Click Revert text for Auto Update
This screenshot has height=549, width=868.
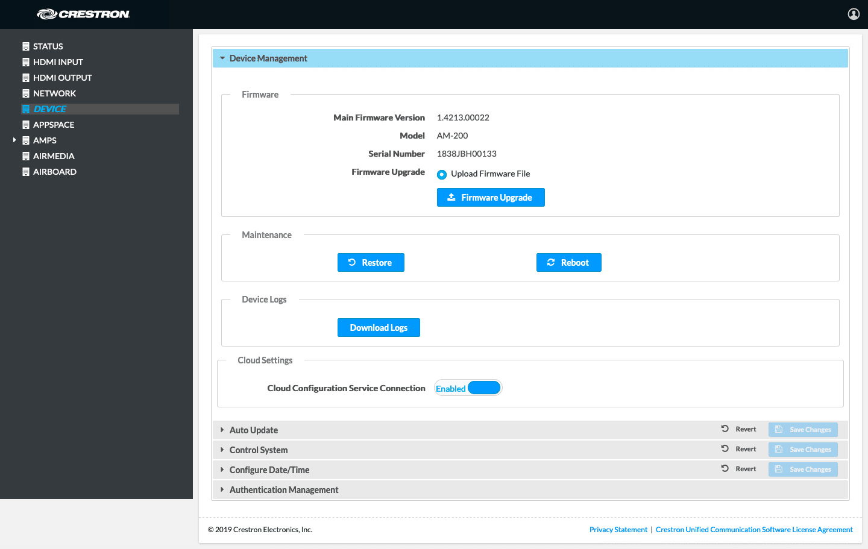coord(746,429)
